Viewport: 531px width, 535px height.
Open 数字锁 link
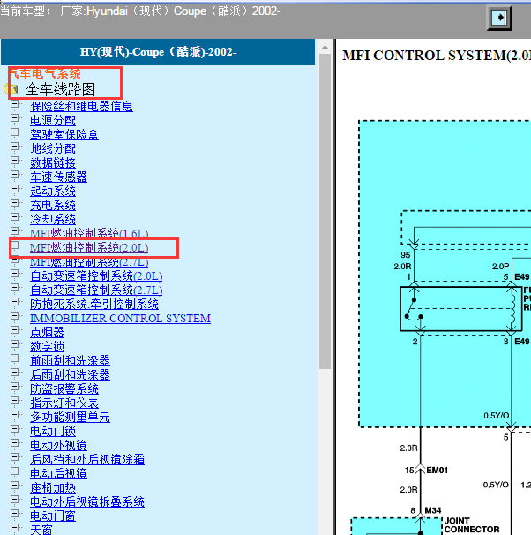click(x=47, y=346)
